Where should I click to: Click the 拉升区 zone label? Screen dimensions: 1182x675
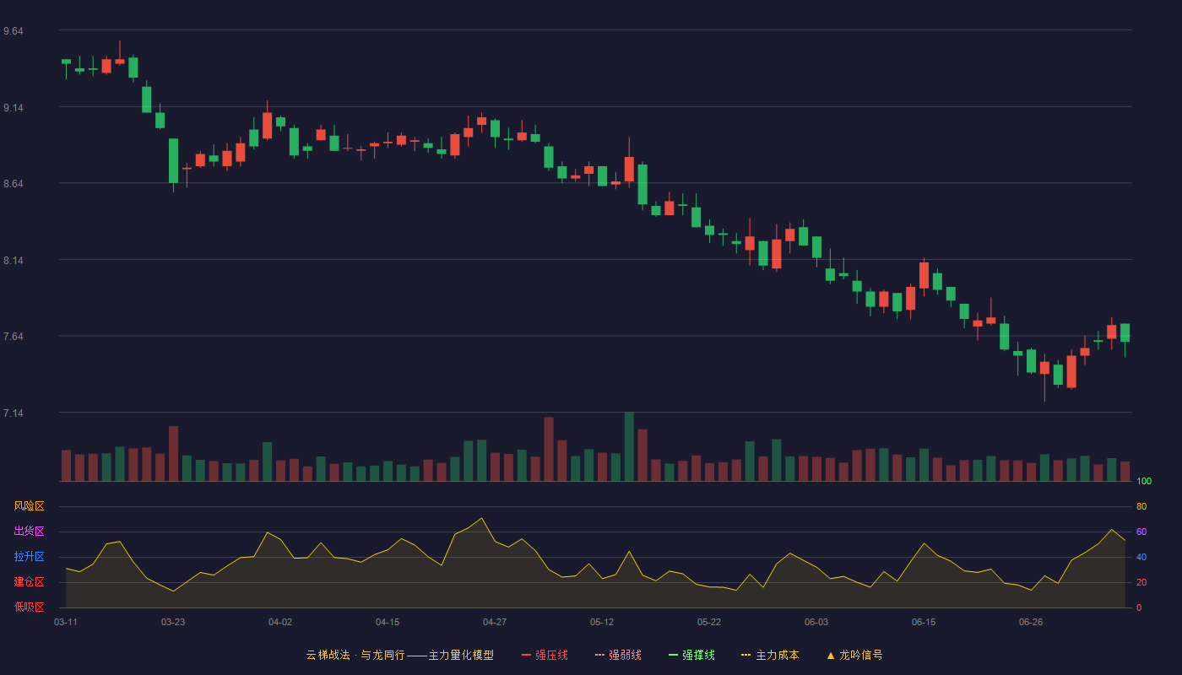tap(29, 557)
